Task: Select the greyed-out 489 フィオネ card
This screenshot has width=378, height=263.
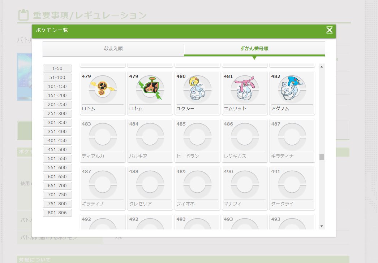Action: coord(197,188)
